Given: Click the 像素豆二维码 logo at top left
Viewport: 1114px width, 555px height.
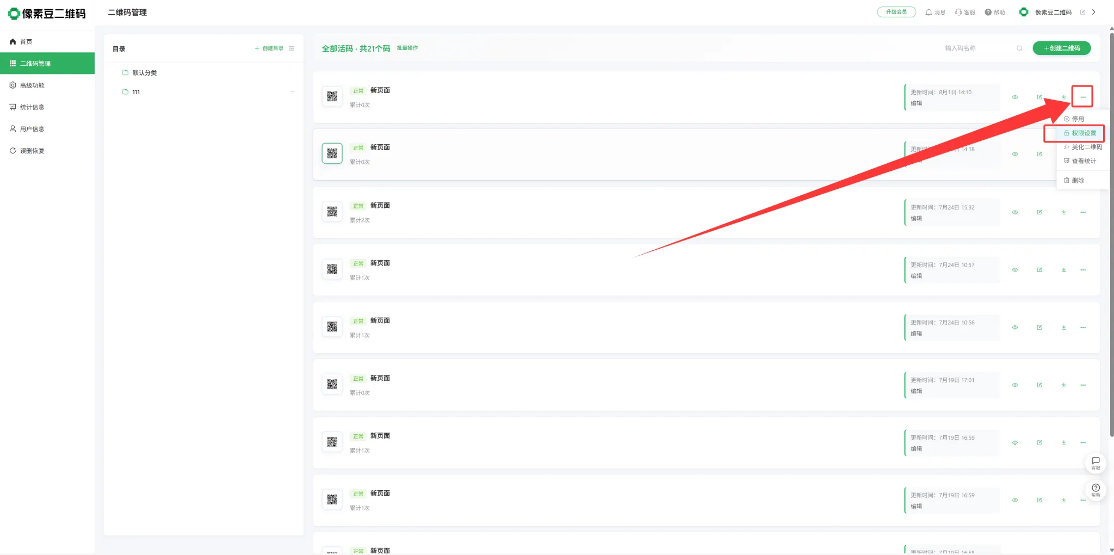Looking at the screenshot, I should (47, 13).
